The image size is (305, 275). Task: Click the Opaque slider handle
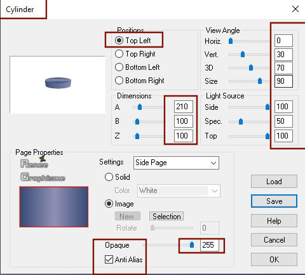point(192,245)
